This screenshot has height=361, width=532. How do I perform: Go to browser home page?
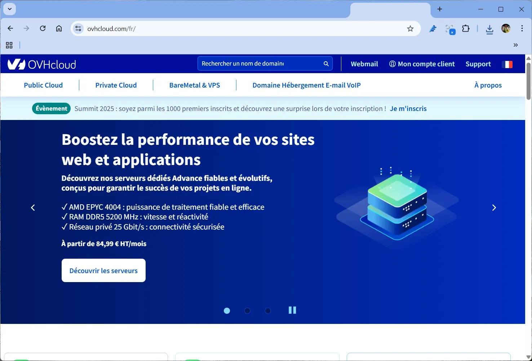click(59, 28)
